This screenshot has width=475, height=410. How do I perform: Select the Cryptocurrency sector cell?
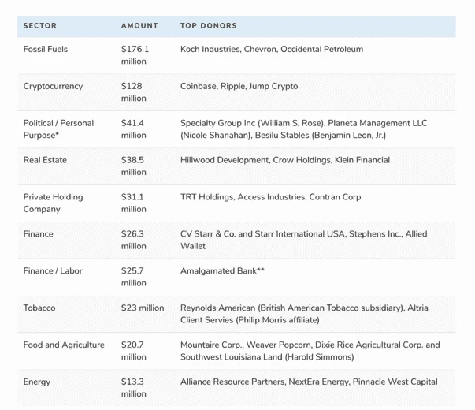click(x=53, y=86)
